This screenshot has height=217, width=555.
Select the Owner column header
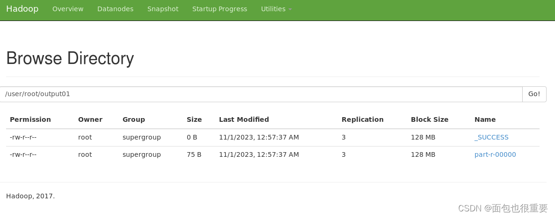(x=90, y=119)
